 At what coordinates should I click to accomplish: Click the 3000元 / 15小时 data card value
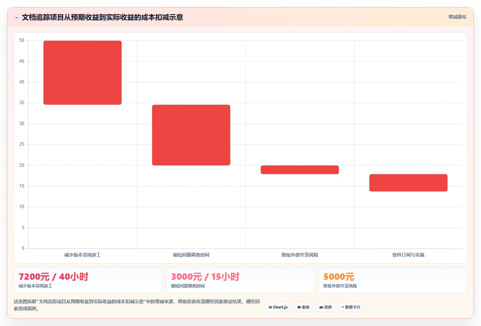tap(205, 277)
